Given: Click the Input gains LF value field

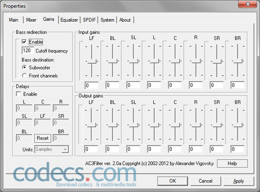Looking at the screenshot, I should pyautogui.click(x=92, y=85).
